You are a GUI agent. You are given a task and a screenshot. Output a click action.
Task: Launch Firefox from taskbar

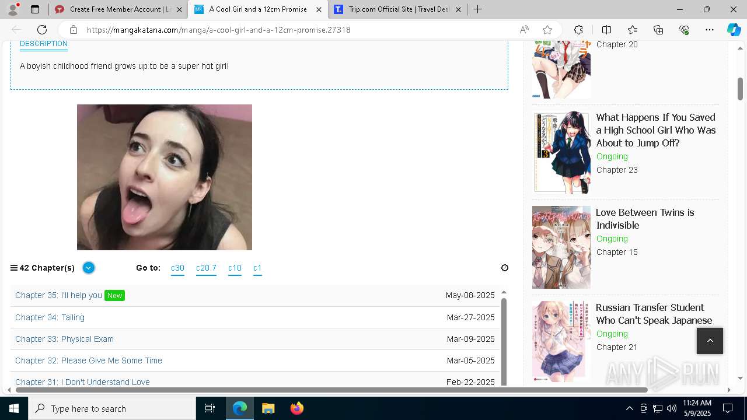pos(296,408)
